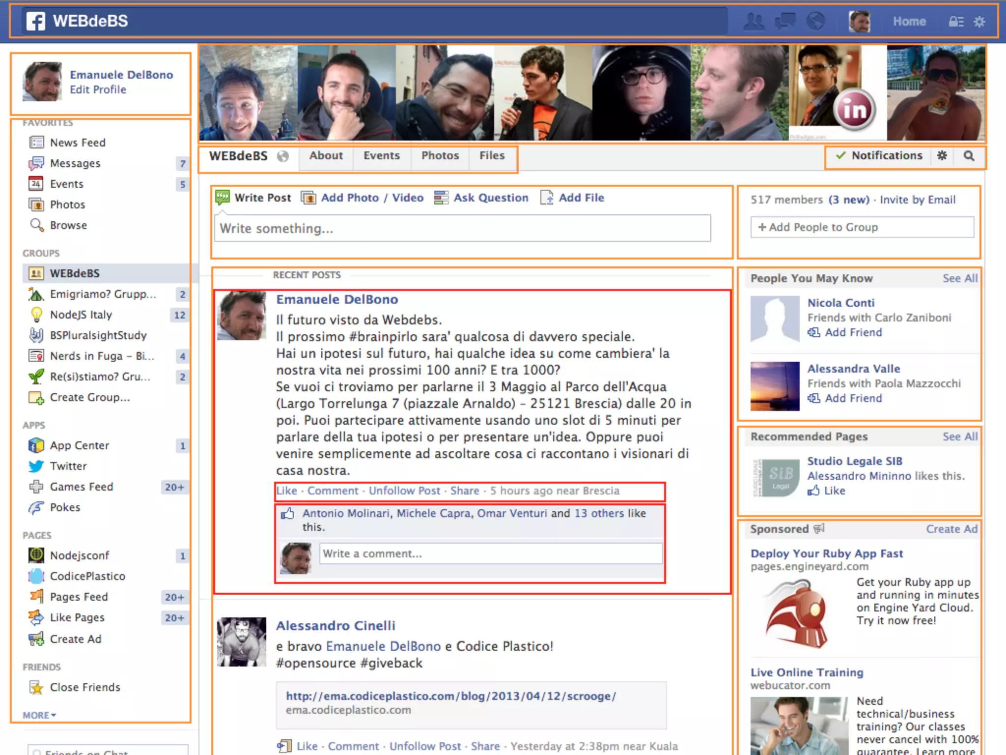The image size is (1006, 755).
Task: Open the globe notifications icon in header
Action: pos(816,22)
